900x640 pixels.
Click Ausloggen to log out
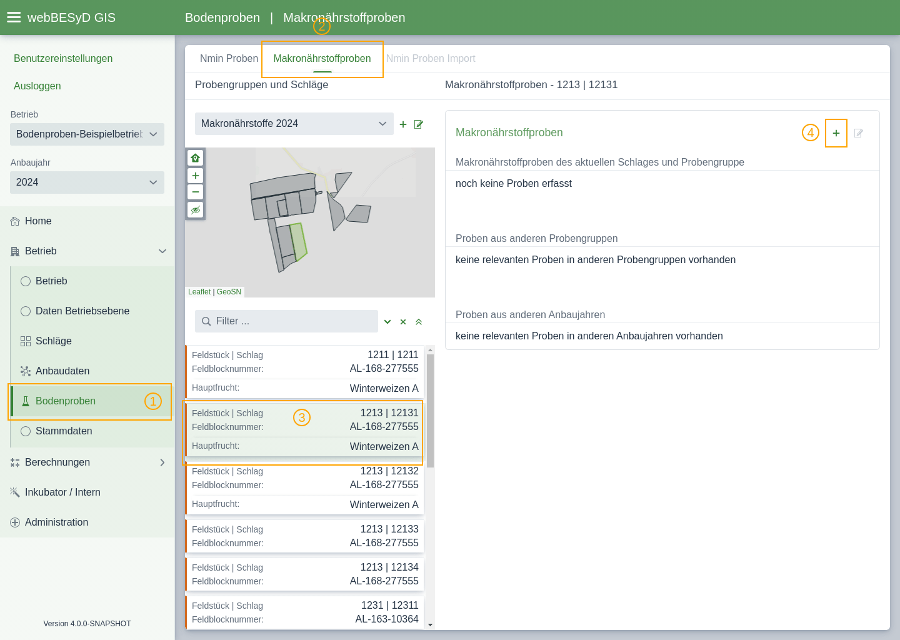pos(37,86)
